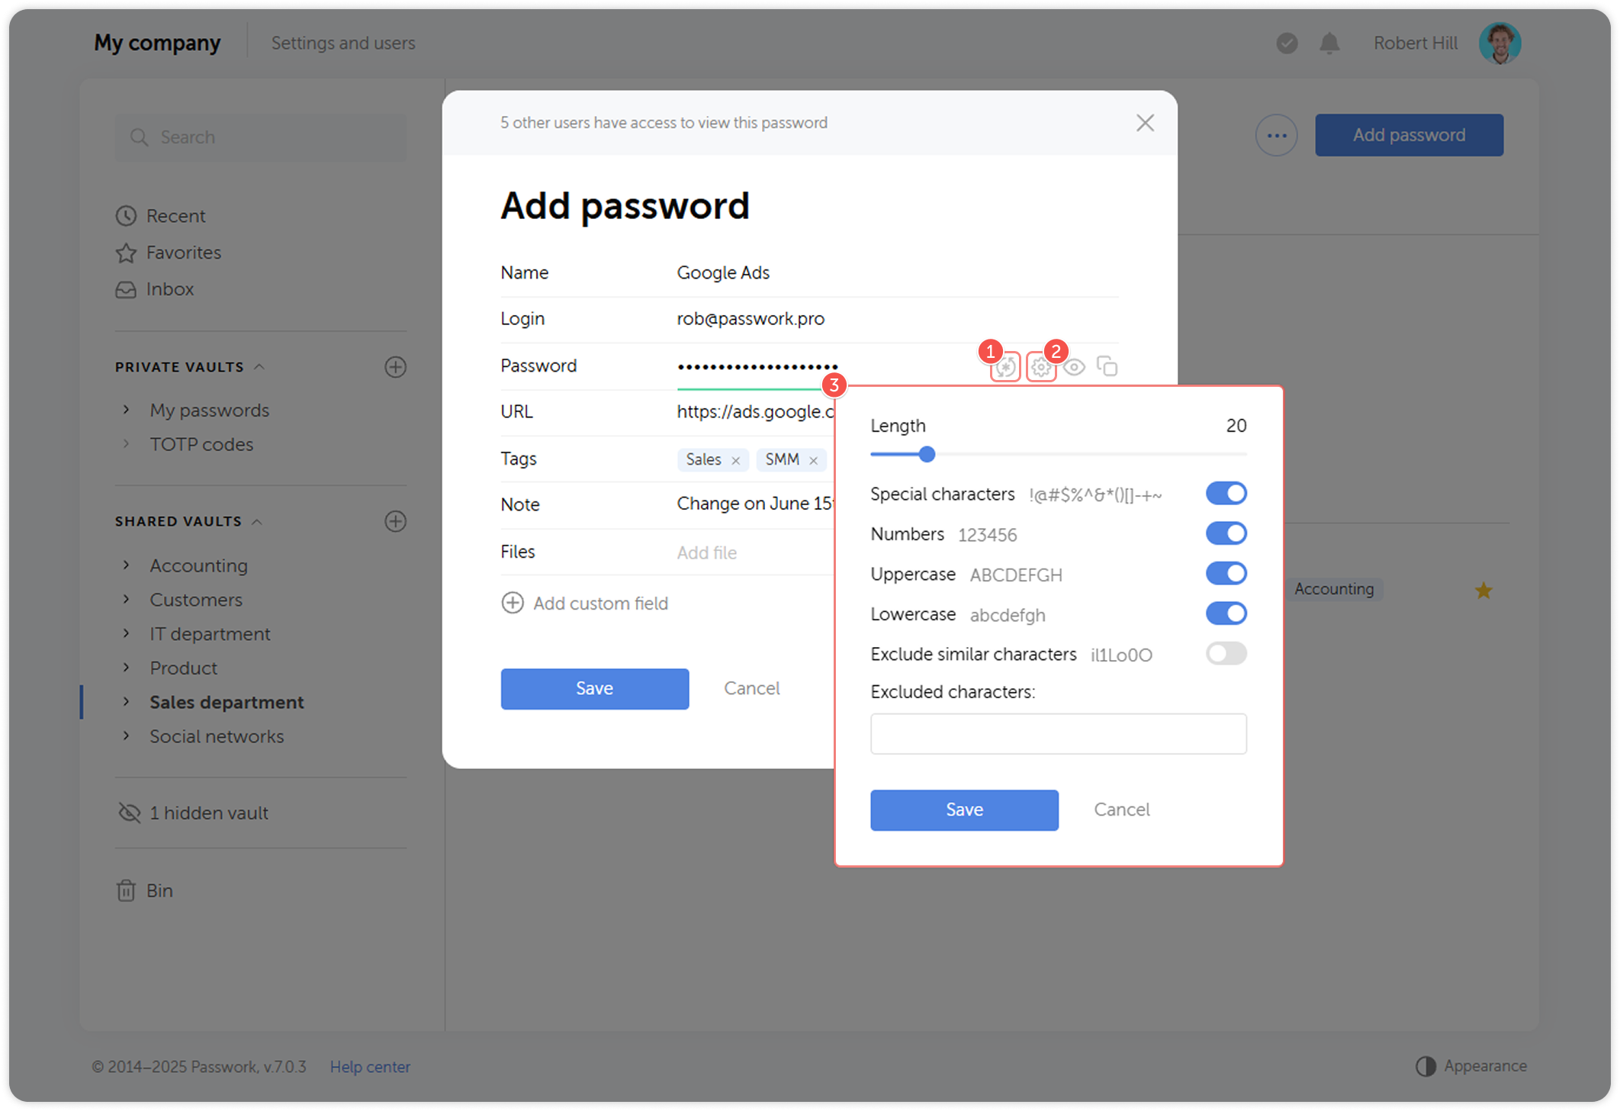The height and width of the screenshot is (1111, 1620).
Task: Click the Add password button
Action: click(x=1408, y=134)
